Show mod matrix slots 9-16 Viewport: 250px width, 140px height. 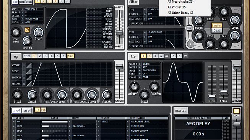[43, 110]
